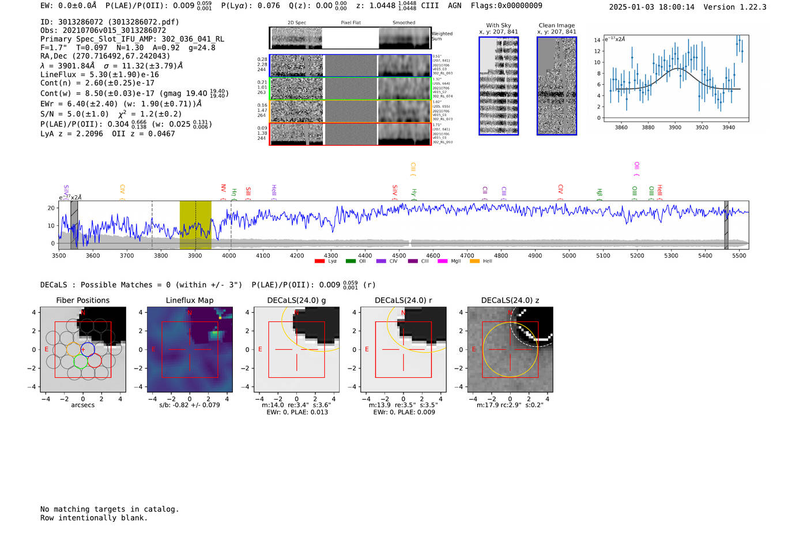
Task: Click the dark purple CIII legend swatch
Action: coord(413,262)
